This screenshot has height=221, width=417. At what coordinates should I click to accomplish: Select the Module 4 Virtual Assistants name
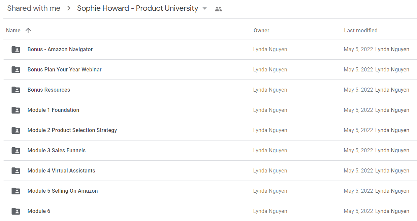[61, 170]
